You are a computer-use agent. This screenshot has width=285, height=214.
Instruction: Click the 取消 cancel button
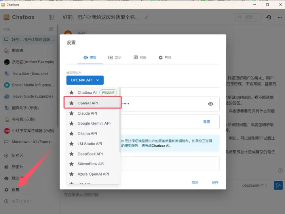click(x=195, y=182)
